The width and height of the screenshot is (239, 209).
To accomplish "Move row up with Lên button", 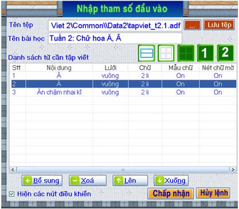I will tap(130, 180).
